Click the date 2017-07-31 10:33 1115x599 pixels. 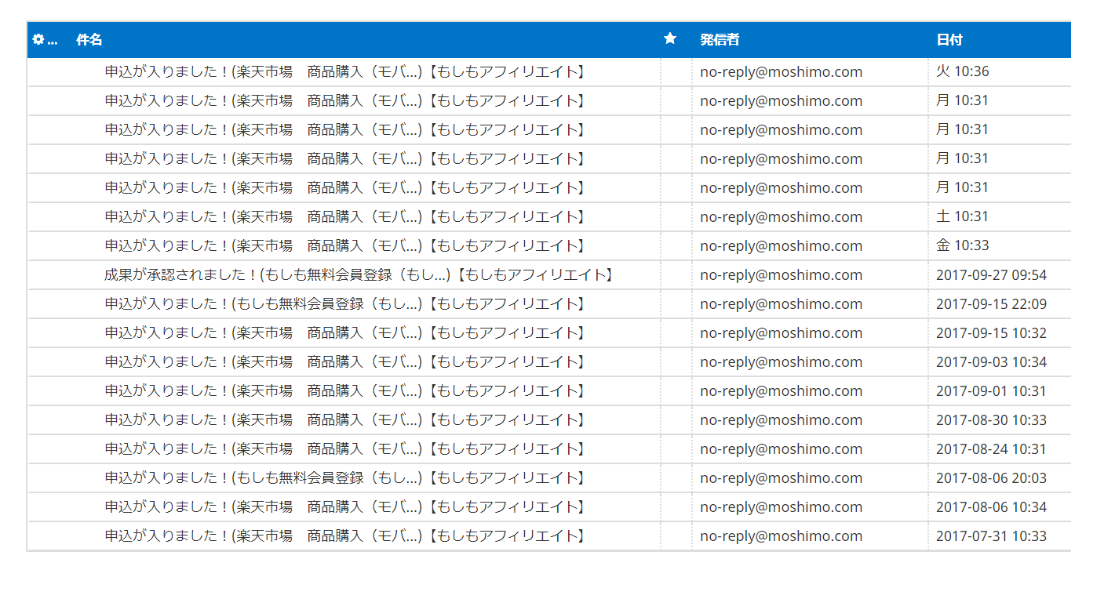point(991,536)
